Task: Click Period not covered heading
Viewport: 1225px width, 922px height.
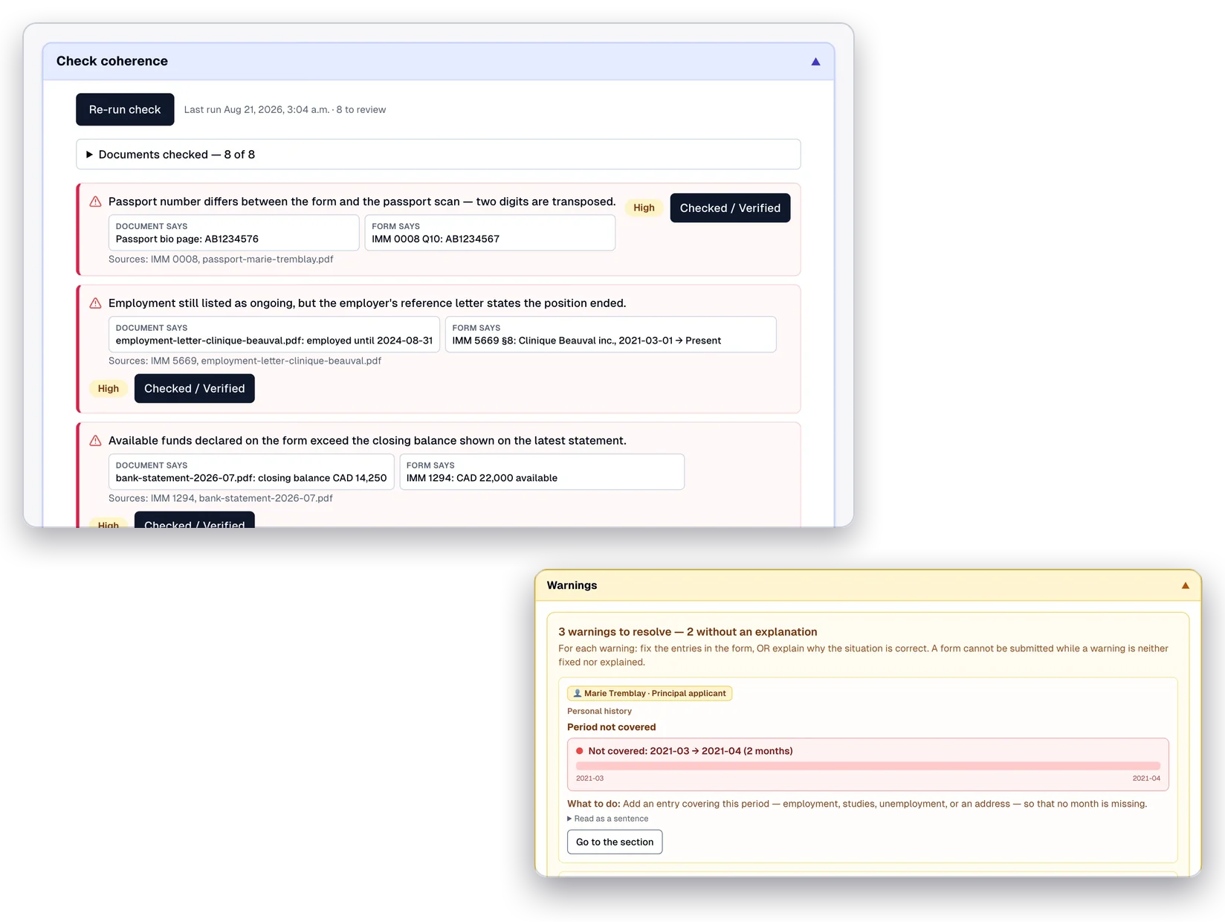Action: click(x=612, y=727)
